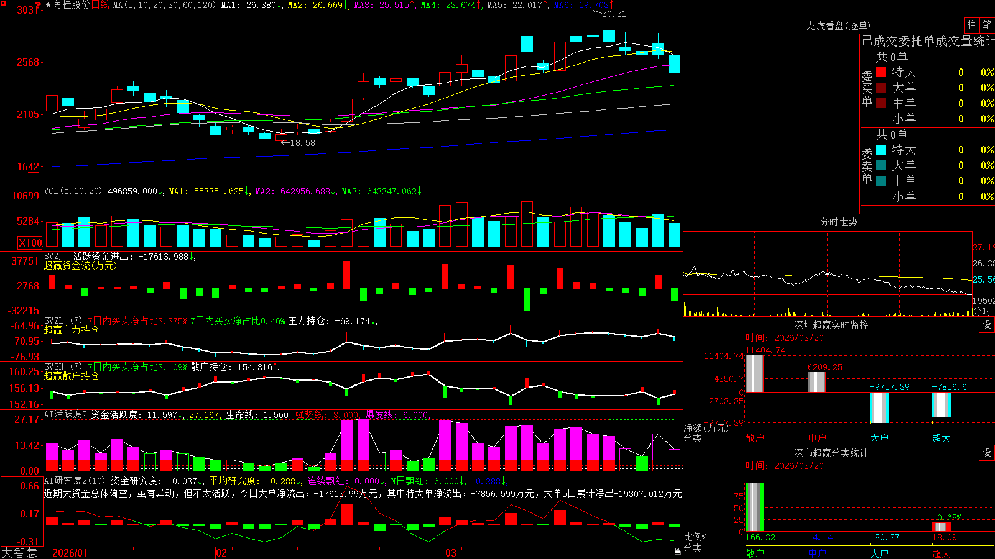Click the 龙虎看盘(逐单) panel title
This screenshot has width=995, height=559.
[838, 25]
